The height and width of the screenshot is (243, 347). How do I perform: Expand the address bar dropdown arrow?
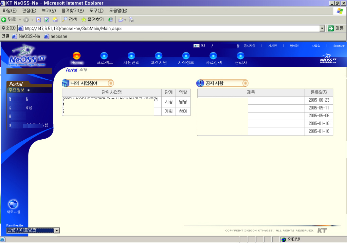tap(323, 28)
